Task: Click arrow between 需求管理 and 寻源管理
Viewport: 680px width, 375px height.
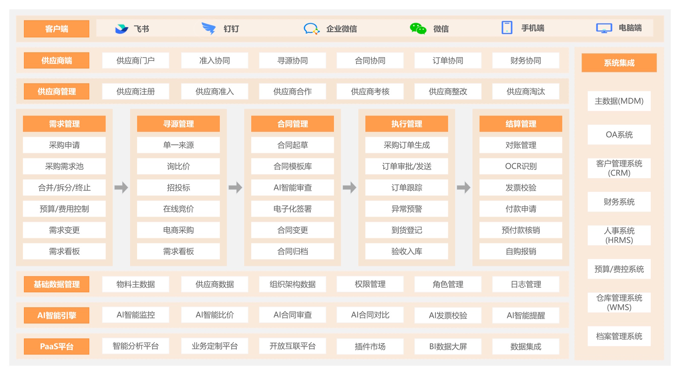Action: click(121, 187)
